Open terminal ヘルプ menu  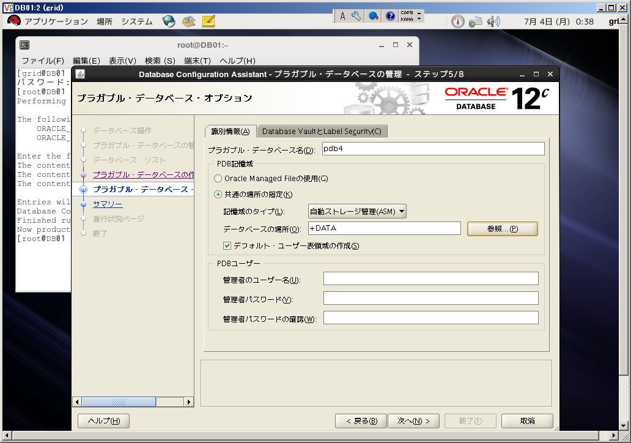coord(237,61)
